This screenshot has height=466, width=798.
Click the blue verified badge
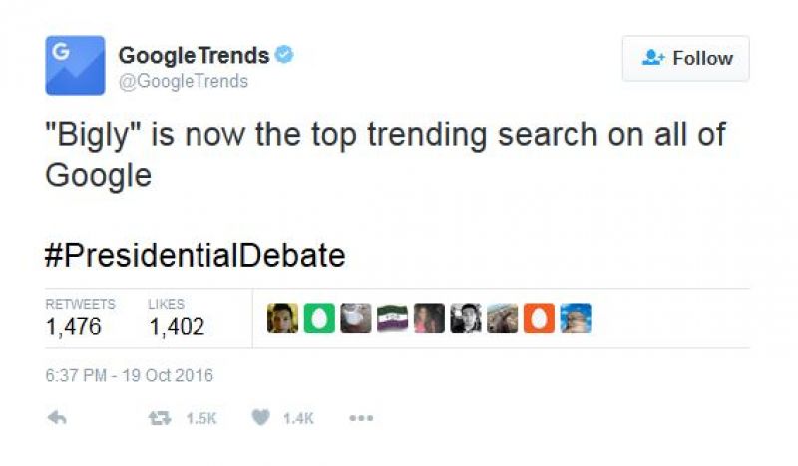[x=285, y=56]
